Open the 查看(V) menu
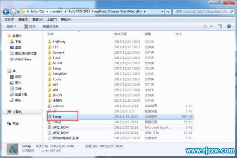This screenshot has width=237, height=158. 38,20
